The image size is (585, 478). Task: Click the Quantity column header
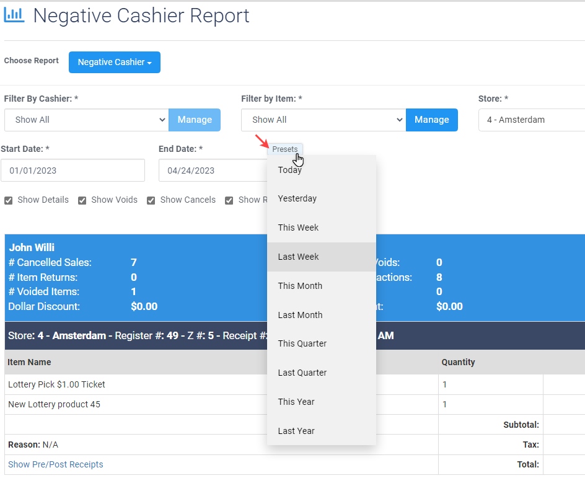[458, 362]
